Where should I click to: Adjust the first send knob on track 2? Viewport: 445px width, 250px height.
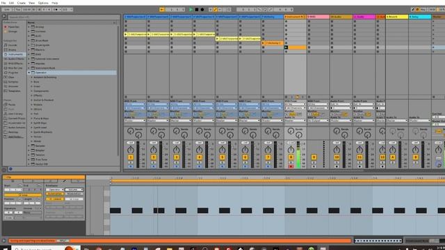pos(154,131)
